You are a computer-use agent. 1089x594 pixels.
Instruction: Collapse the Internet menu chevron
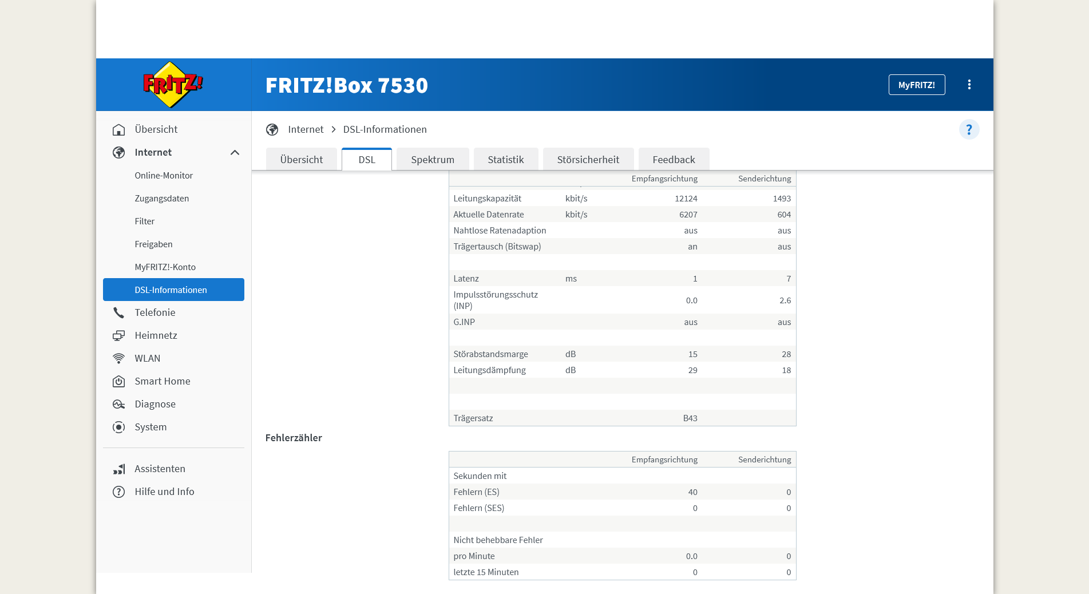click(x=235, y=153)
